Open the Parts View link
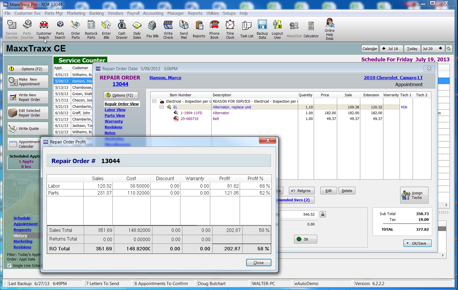The image size is (458, 290). 115,116
